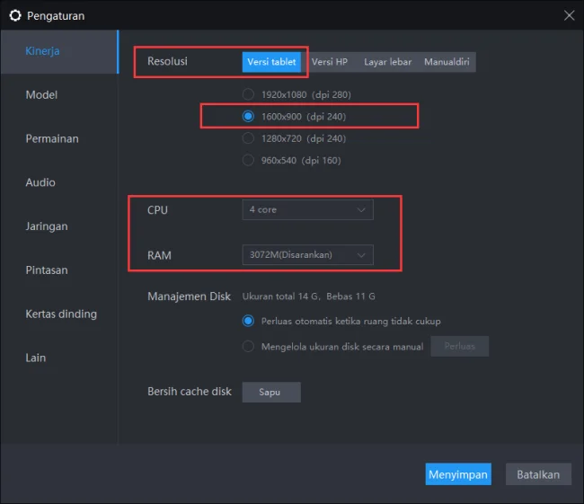
Task: Enable Perluas otomatis ketika ruang tidak cukup
Action: click(248, 321)
